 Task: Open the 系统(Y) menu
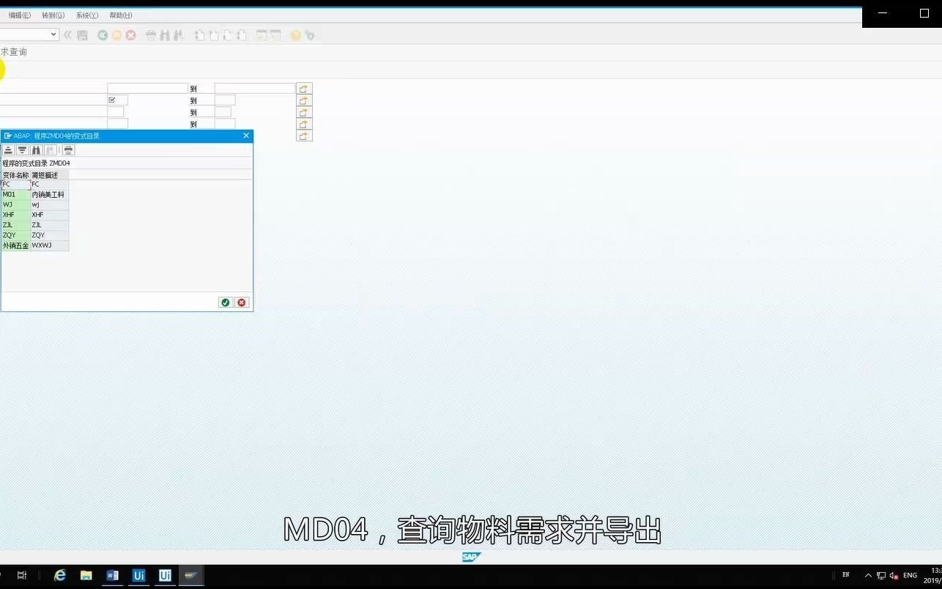click(x=87, y=15)
